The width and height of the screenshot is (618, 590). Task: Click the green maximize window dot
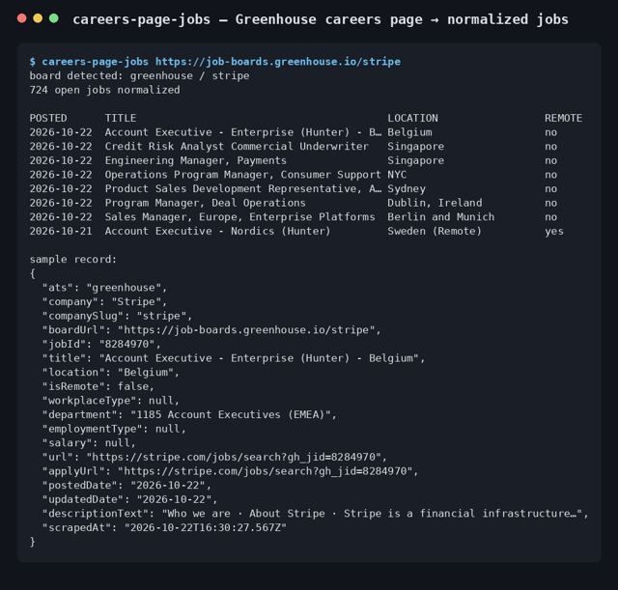coord(54,18)
